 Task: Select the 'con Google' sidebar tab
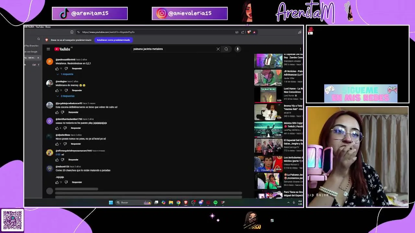tap(31, 52)
